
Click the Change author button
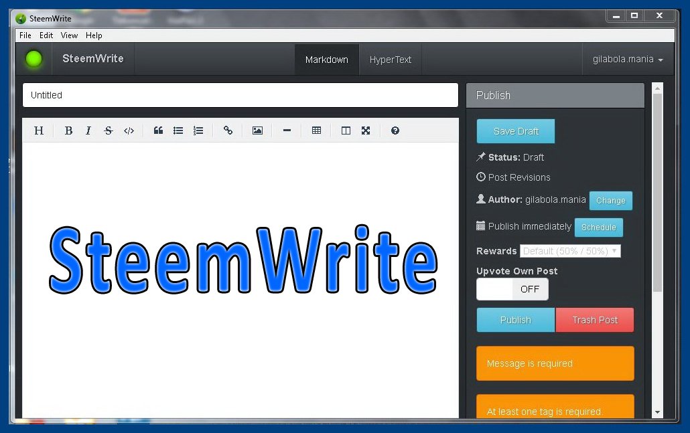tap(611, 201)
